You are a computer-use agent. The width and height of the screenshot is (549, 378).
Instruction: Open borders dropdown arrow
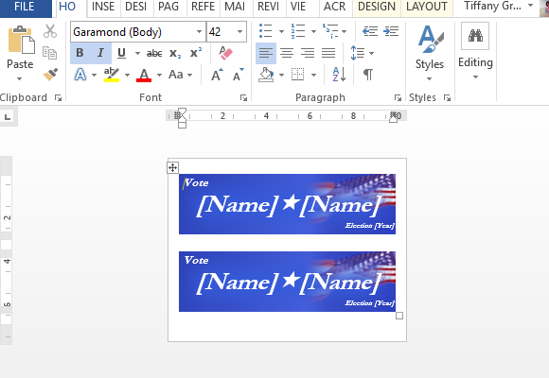tap(313, 75)
